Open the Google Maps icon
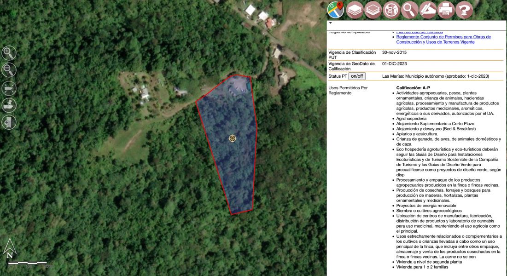The image size is (507, 276). pyautogui.click(x=336, y=10)
